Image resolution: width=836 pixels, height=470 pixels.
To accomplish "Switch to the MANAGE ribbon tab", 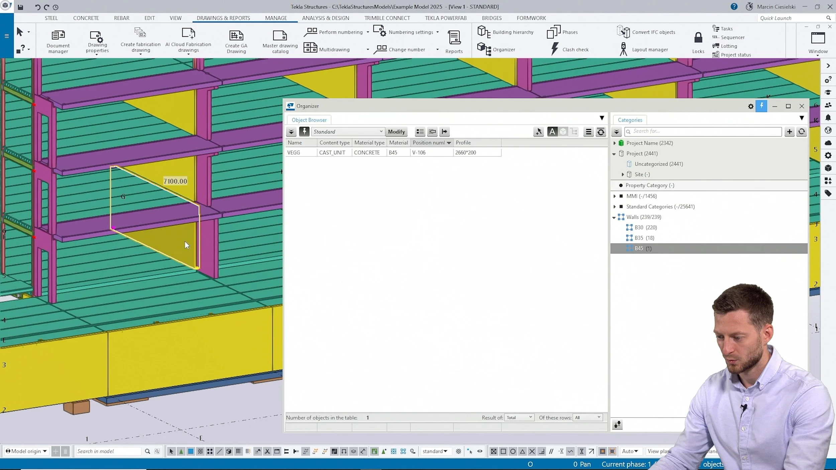I will click(x=276, y=18).
